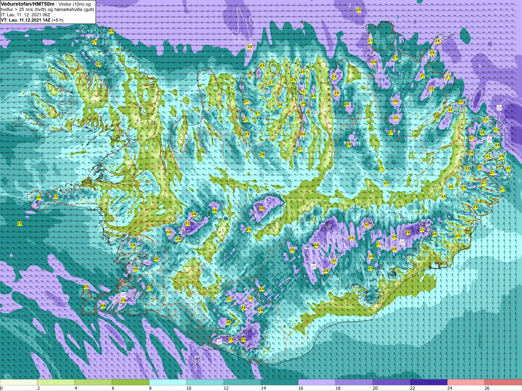522x391 pixels.
Task: Click the legend scale tick label '22'
Action: (412, 388)
